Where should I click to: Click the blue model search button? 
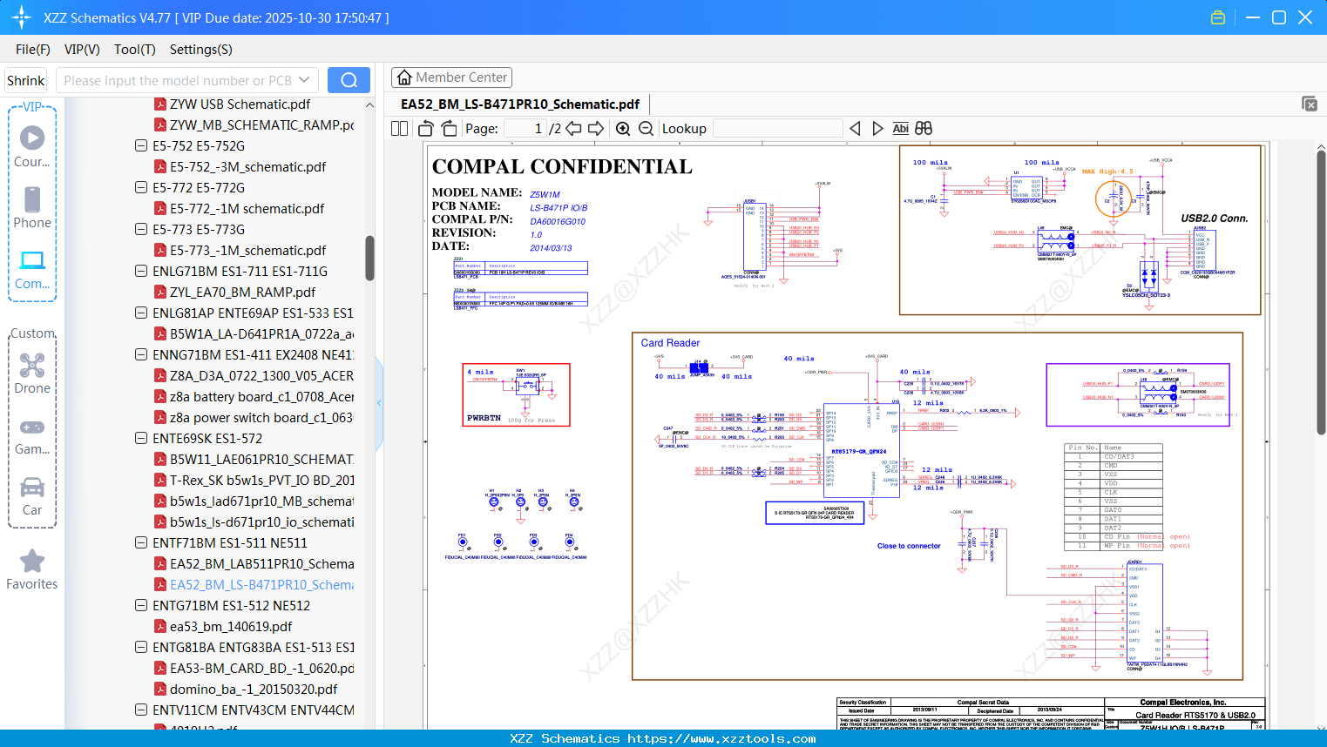click(x=349, y=80)
